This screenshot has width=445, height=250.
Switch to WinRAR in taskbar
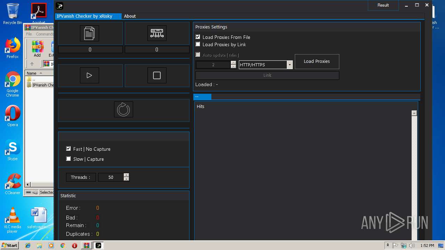coord(86,245)
